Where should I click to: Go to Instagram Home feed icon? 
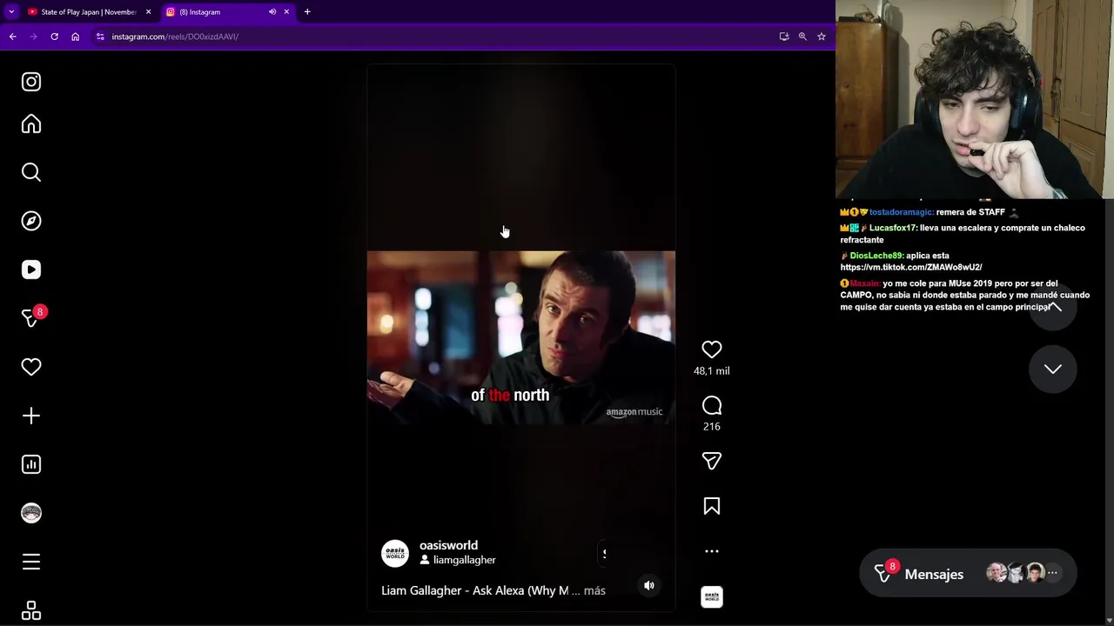tap(31, 124)
